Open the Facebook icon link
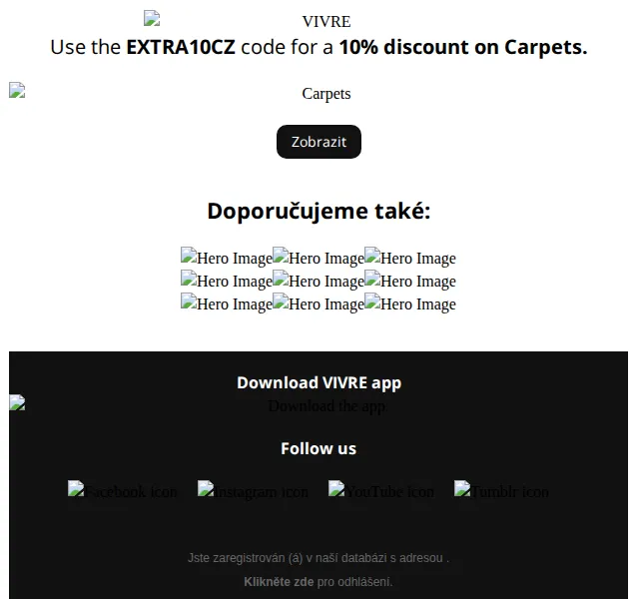The height and width of the screenshot is (599, 639). 122,491
